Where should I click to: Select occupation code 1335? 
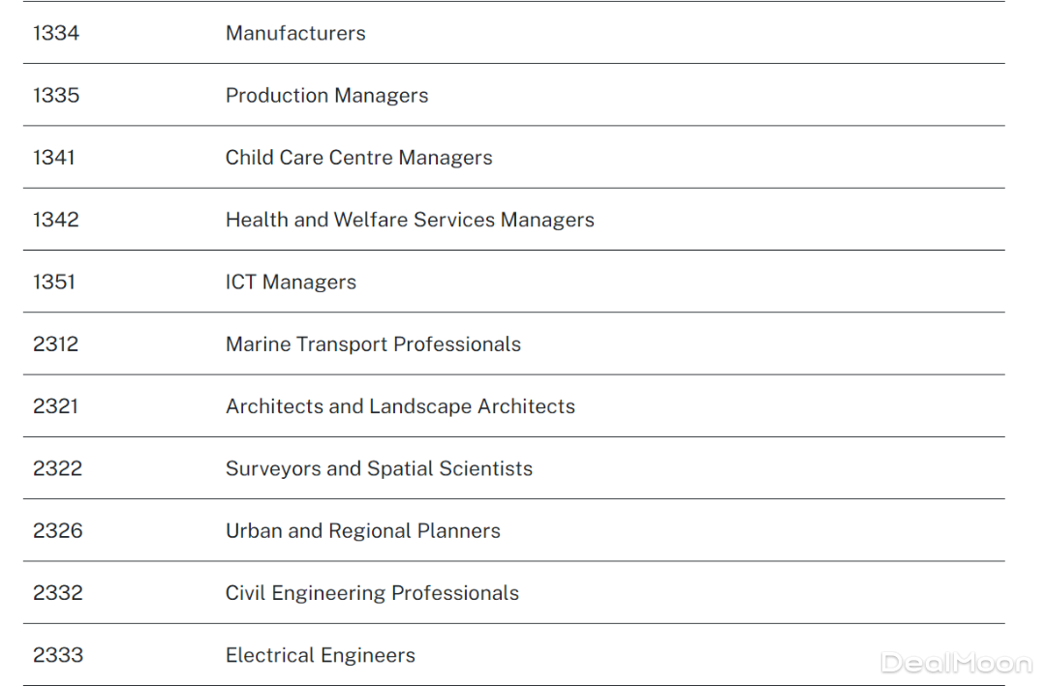(56, 95)
